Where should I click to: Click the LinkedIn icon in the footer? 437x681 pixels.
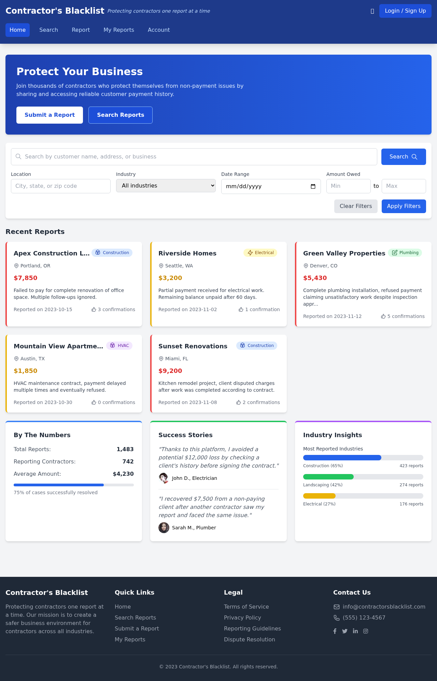point(355,631)
